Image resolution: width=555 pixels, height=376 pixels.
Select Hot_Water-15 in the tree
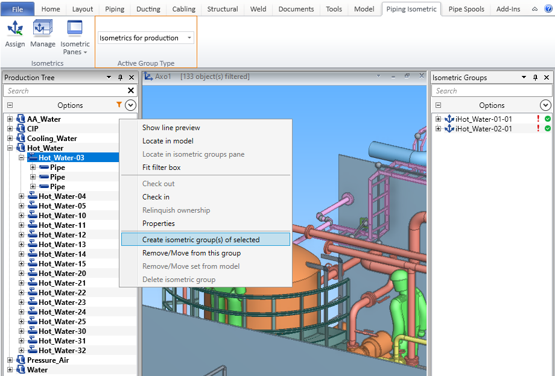coord(62,264)
